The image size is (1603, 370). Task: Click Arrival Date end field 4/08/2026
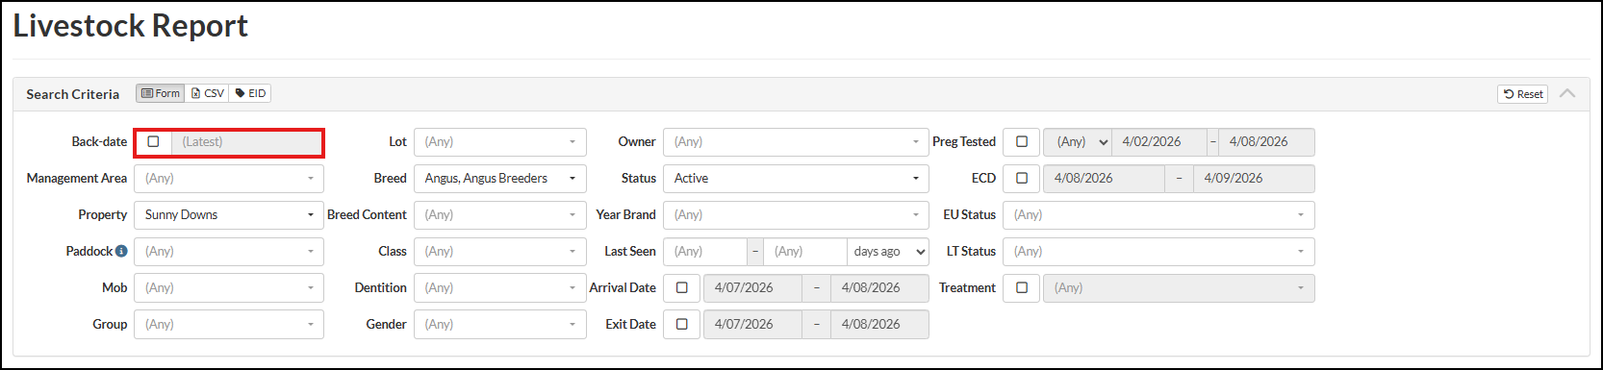click(880, 287)
